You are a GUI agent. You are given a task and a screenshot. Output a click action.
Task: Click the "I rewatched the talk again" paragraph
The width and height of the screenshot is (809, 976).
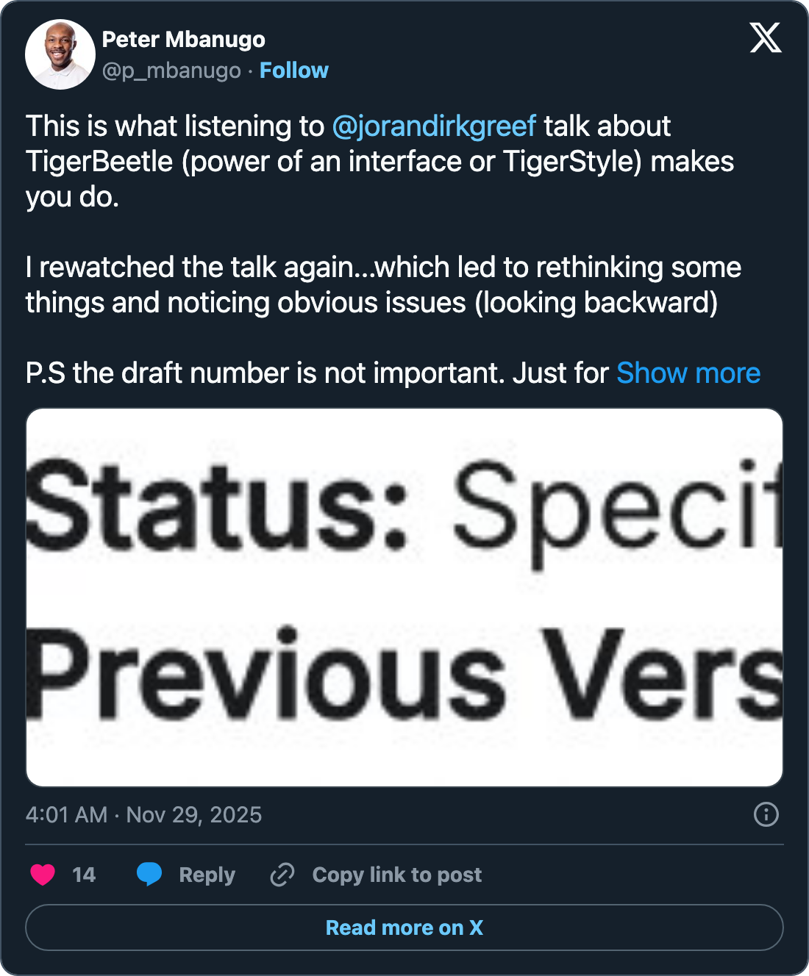[x=382, y=285]
